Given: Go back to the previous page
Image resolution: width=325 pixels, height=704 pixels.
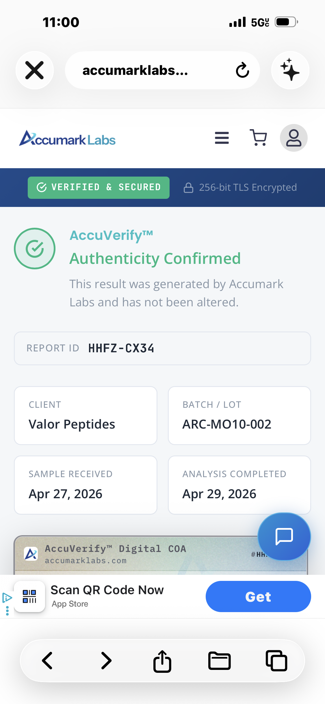Looking at the screenshot, I should (x=47, y=661).
